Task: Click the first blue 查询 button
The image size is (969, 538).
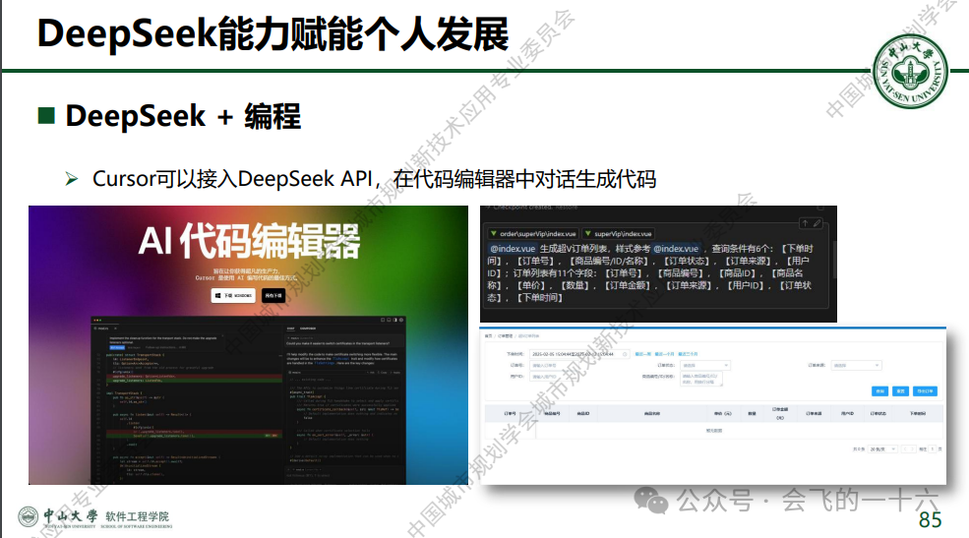Action: 880,391
